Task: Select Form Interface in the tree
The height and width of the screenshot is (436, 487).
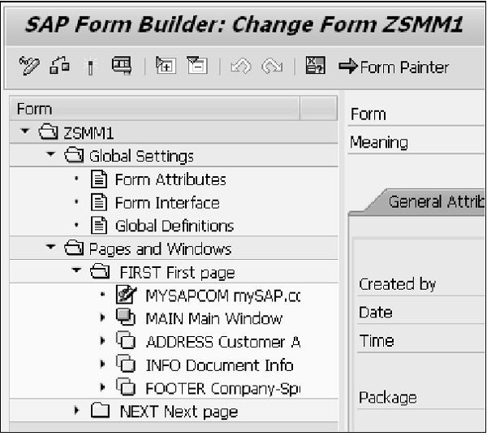Action: pos(166,202)
